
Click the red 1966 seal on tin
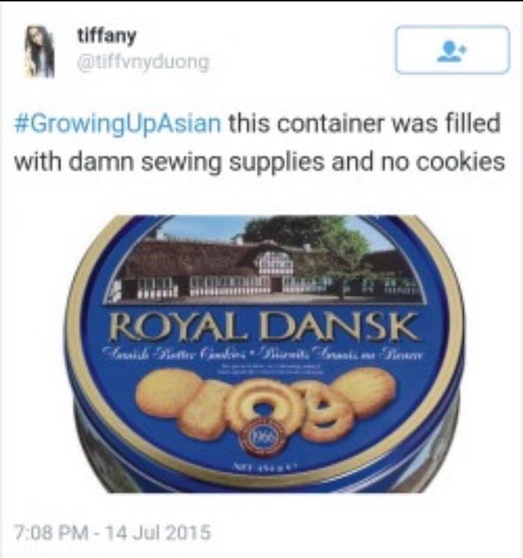[264, 436]
